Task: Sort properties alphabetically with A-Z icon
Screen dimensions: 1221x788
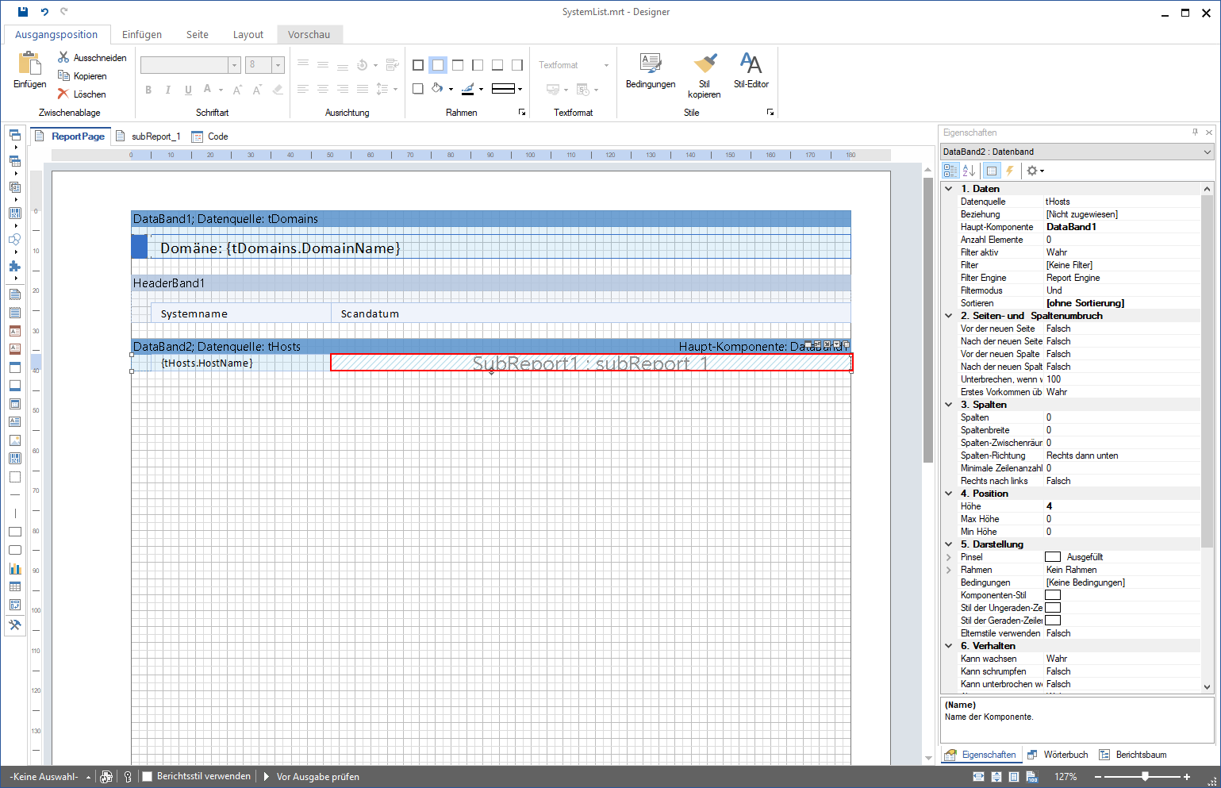Action: [x=969, y=171]
